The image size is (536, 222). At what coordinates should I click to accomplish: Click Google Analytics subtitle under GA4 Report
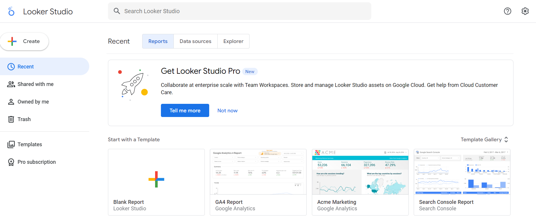pos(235,209)
